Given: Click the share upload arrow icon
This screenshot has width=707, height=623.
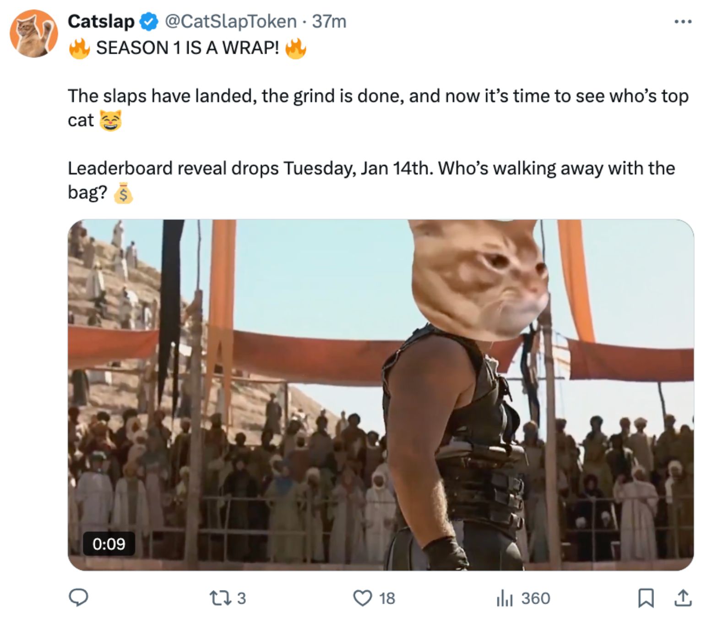Looking at the screenshot, I should 683,598.
